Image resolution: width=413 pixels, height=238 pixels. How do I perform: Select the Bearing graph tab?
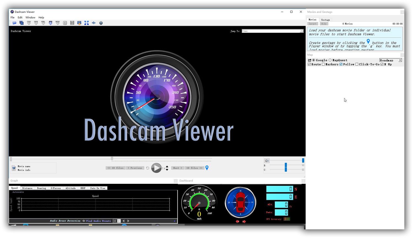pyautogui.click(x=42, y=188)
